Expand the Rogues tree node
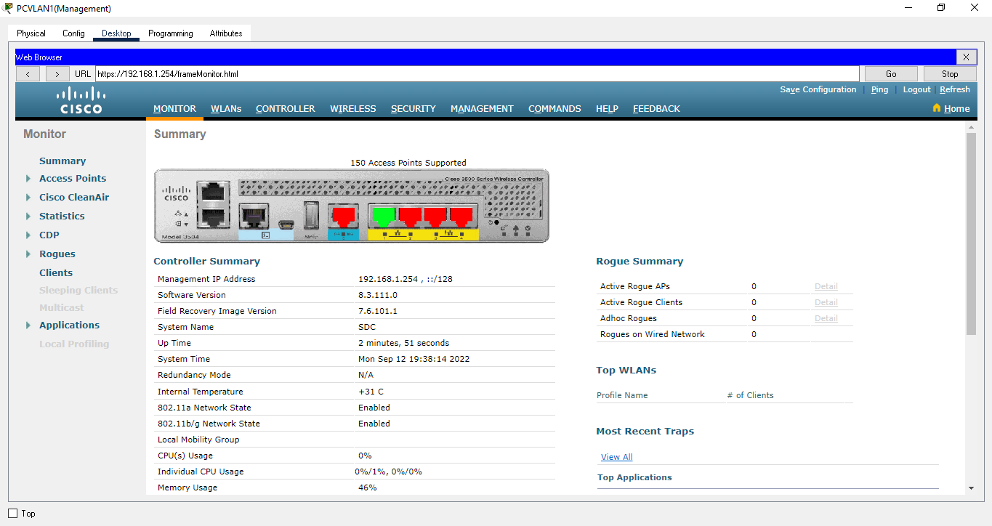This screenshot has height=526, width=992. [28, 254]
